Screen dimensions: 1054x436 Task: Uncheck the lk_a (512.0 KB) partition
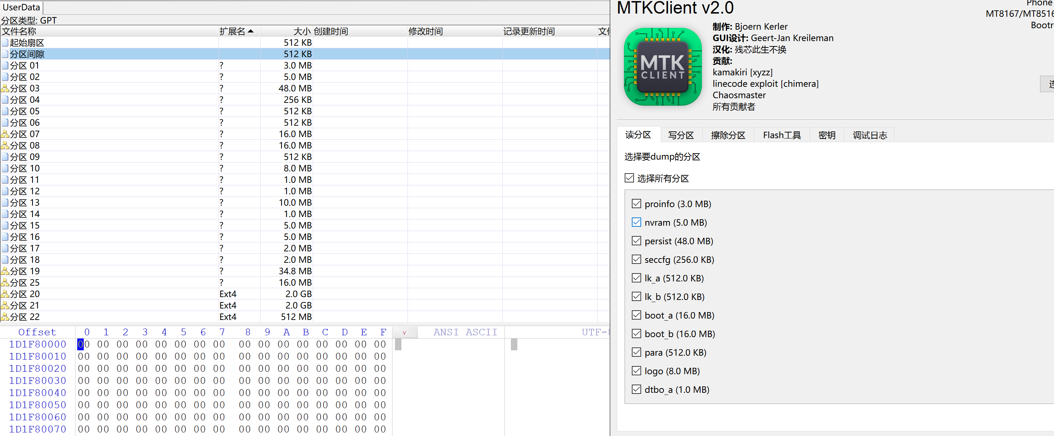click(636, 278)
